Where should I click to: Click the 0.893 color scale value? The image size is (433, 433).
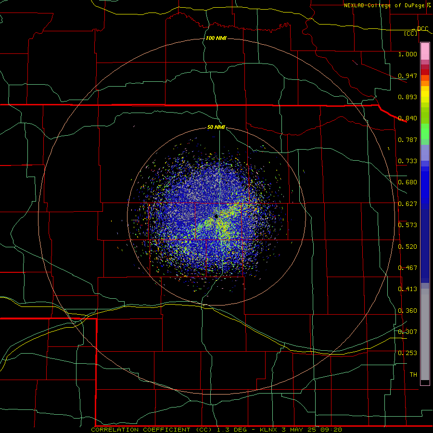408,97
